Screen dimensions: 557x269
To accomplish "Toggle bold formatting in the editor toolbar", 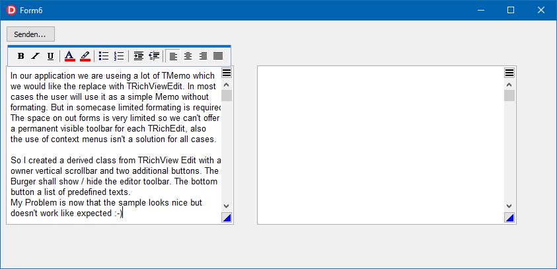I will coord(20,56).
